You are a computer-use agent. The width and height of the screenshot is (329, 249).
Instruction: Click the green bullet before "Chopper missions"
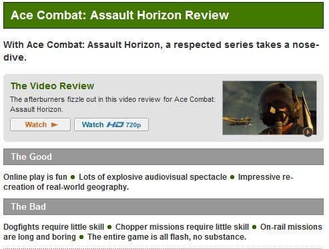pyautogui.click(x=109, y=227)
